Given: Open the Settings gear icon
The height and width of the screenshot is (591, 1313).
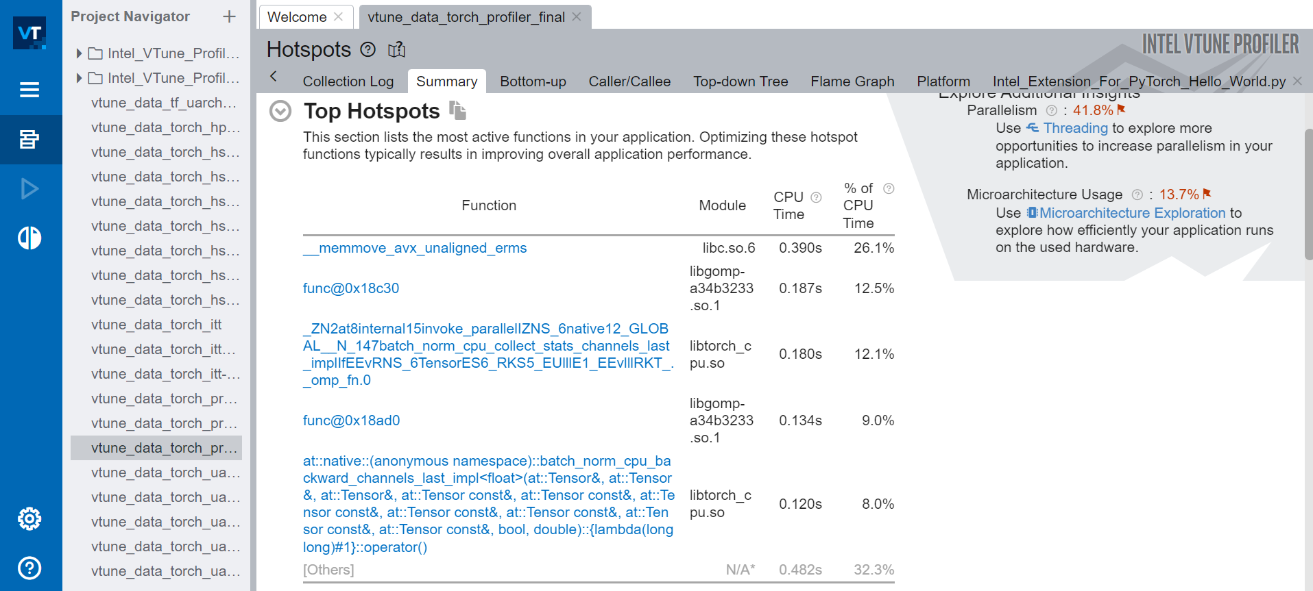Looking at the screenshot, I should [29, 518].
